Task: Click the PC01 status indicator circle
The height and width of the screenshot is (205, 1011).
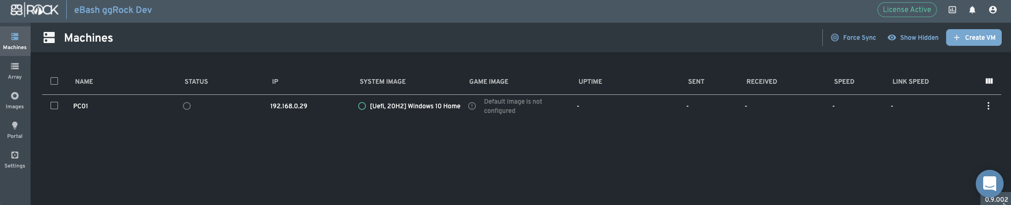Action: point(187,106)
